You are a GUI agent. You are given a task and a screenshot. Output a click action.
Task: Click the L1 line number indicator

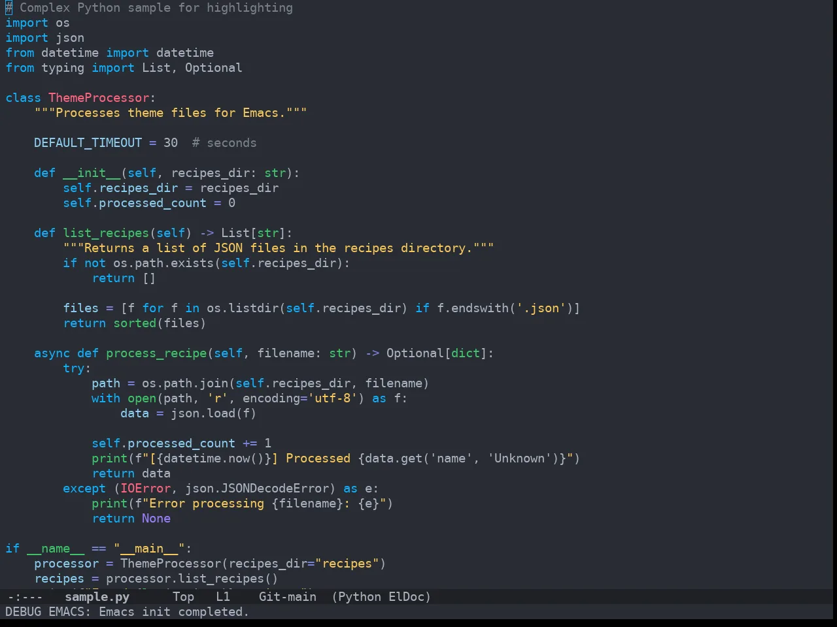click(223, 596)
